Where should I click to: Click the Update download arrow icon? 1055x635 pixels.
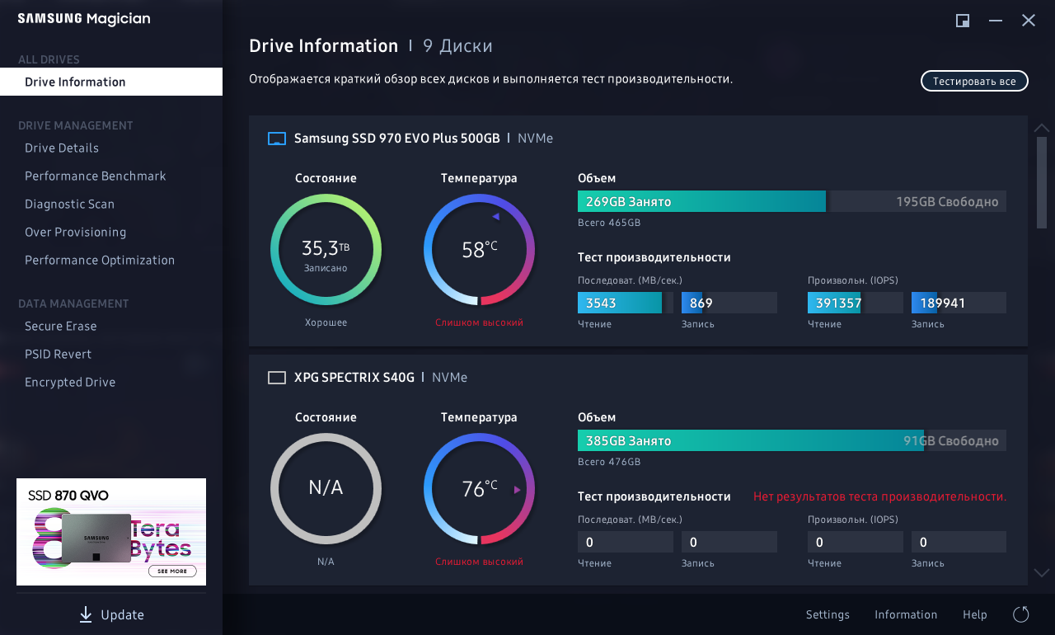point(86,614)
